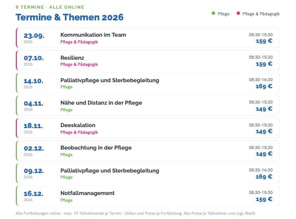This screenshot has height=219, width=296.
Task: Click the 149 € price of Deeskalation
Action: tap(264, 131)
